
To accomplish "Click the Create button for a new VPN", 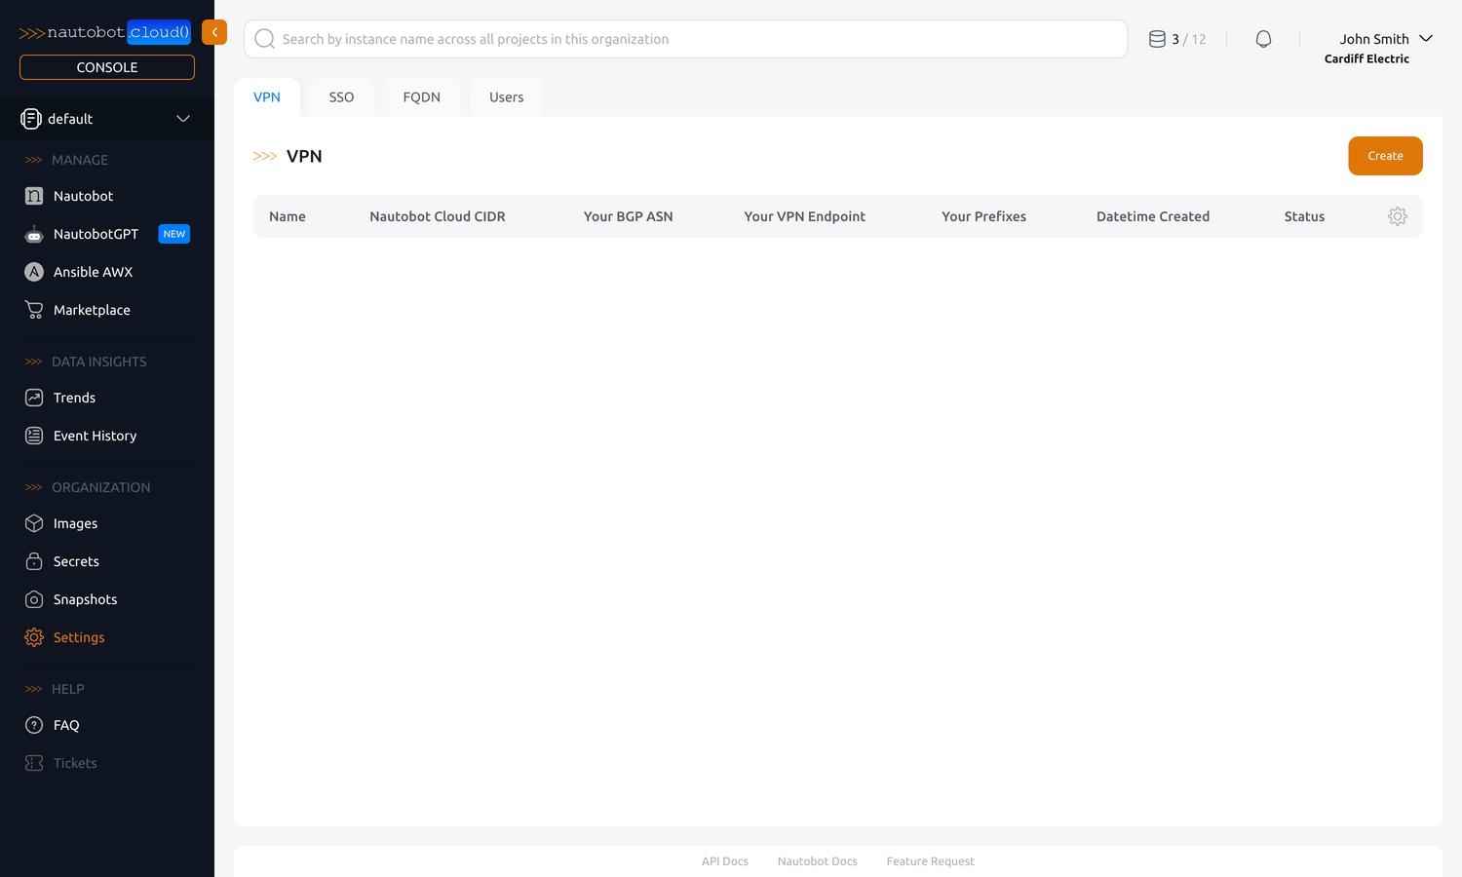I will pos(1385,156).
